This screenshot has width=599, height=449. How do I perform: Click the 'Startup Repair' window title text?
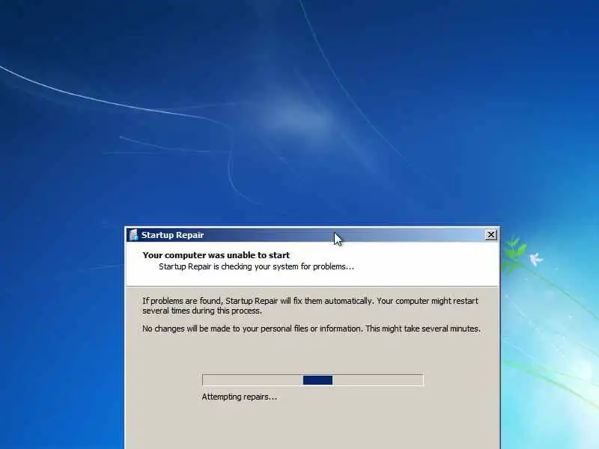(172, 235)
